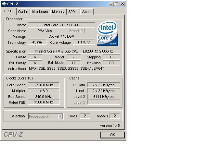This screenshot has height=166, width=208.
Task: Minimize the CPU-Z window
Action: click(111, 4)
